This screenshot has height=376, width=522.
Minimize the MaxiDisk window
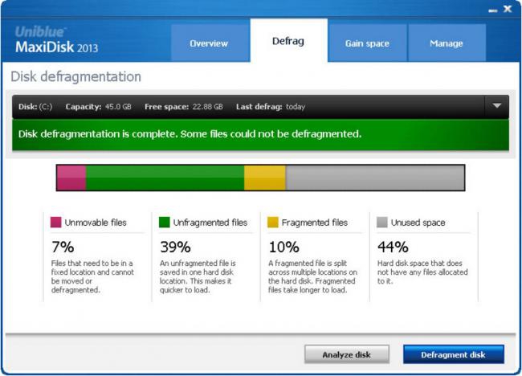coord(493,10)
